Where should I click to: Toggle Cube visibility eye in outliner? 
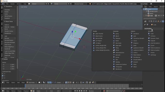click(x=159, y=16)
